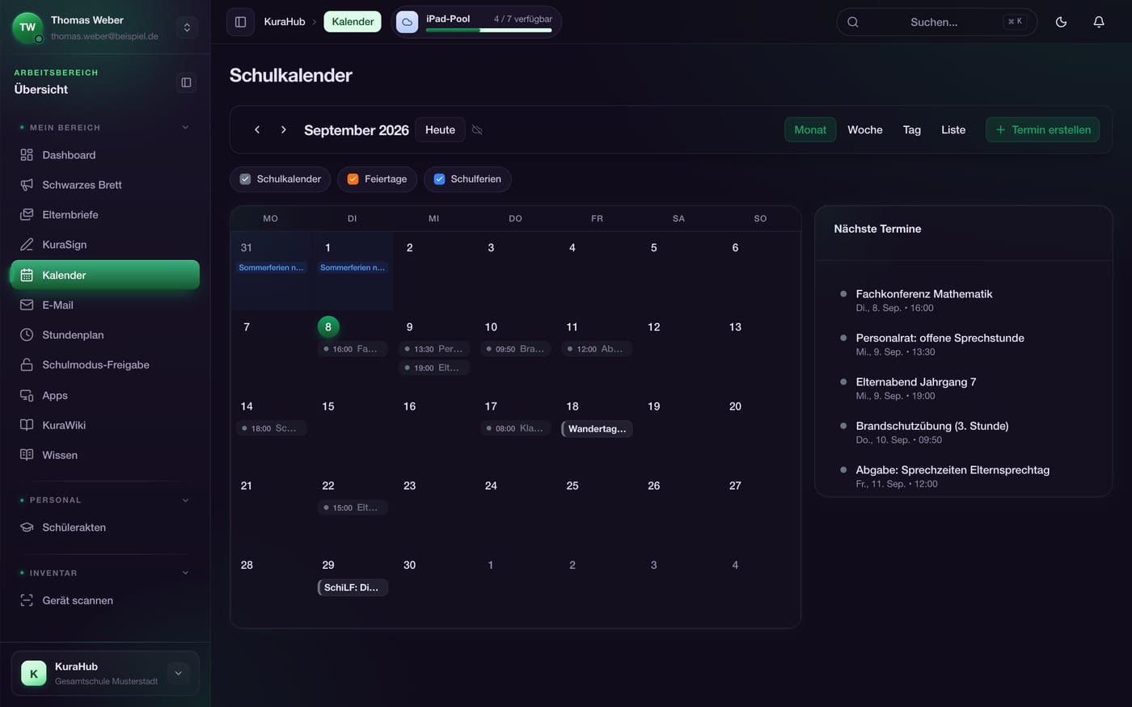The width and height of the screenshot is (1132, 707).
Task: Open the Gerät scannen scan icon
Action: [x=27, y=601]
